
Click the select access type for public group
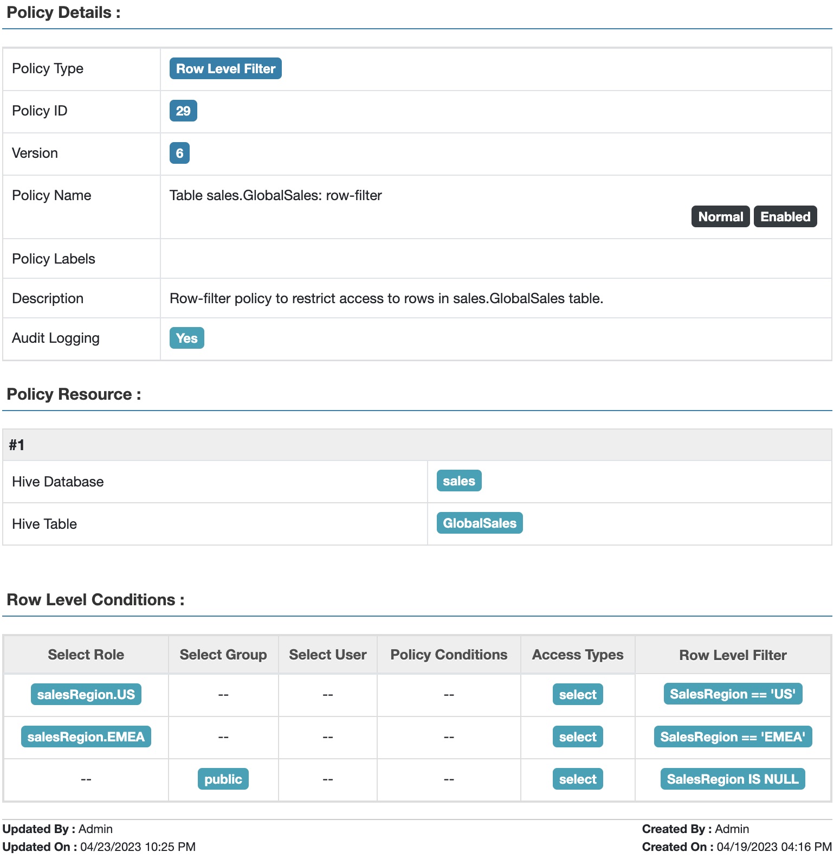[577, 779]
